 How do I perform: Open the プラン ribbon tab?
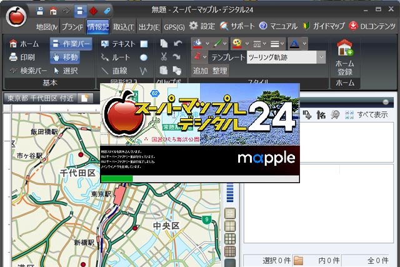[x=72, y=26]
